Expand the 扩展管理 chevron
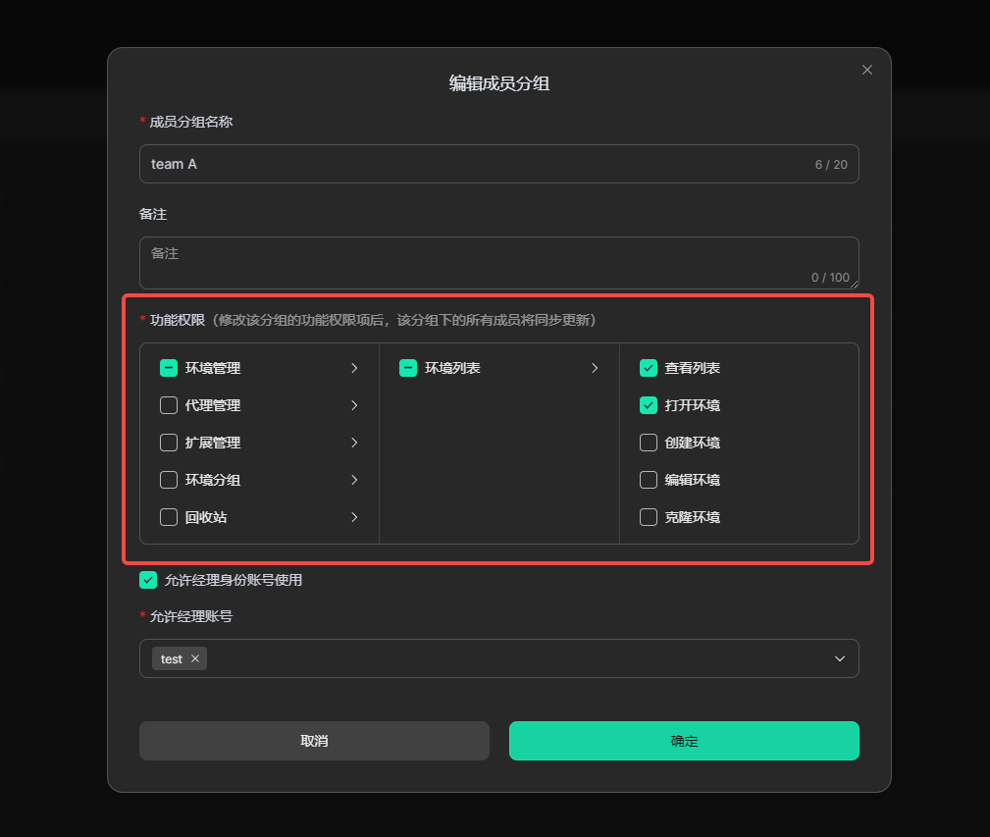The height and width of the screenshot is (837, 990). (x=354, y=444)
